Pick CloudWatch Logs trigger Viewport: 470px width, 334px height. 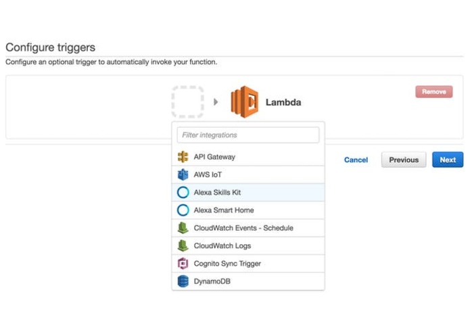click(x=248, y=245)
